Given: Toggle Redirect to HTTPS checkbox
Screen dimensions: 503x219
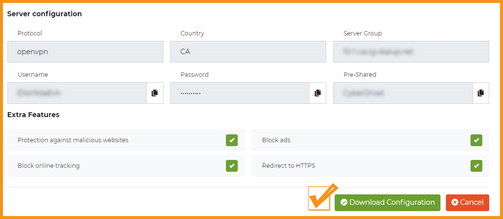Looking at the screenshot, I should (x=476, y=166).
